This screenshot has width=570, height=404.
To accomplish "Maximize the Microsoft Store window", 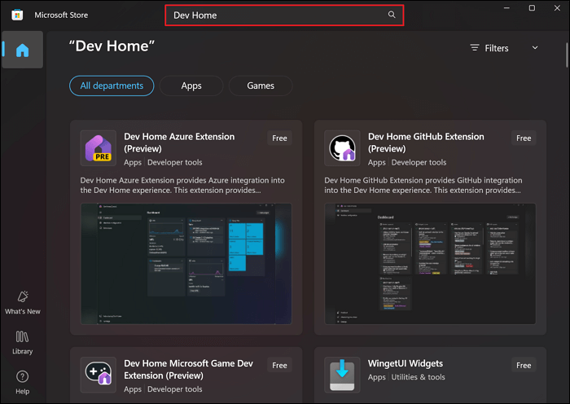I will click(532, 8).
